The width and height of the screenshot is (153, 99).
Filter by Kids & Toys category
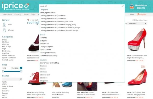(x=6, y=47)
